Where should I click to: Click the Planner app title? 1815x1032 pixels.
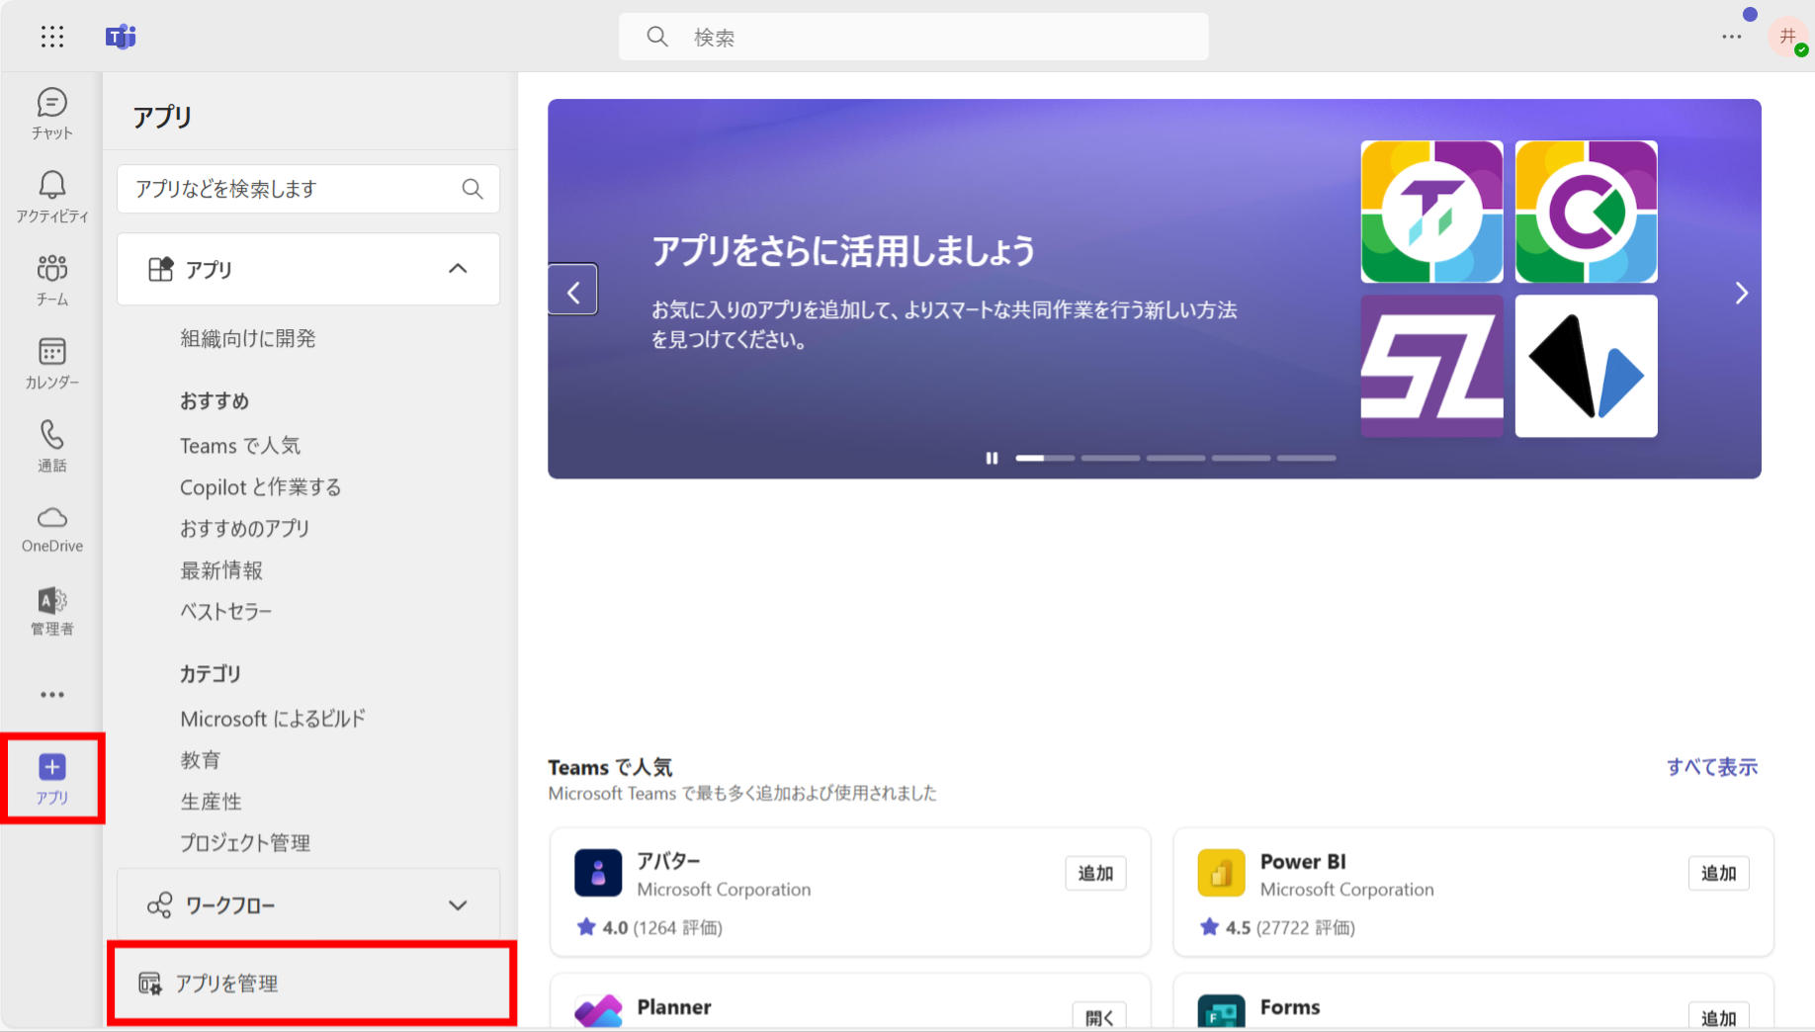(x=674, y=1006)
